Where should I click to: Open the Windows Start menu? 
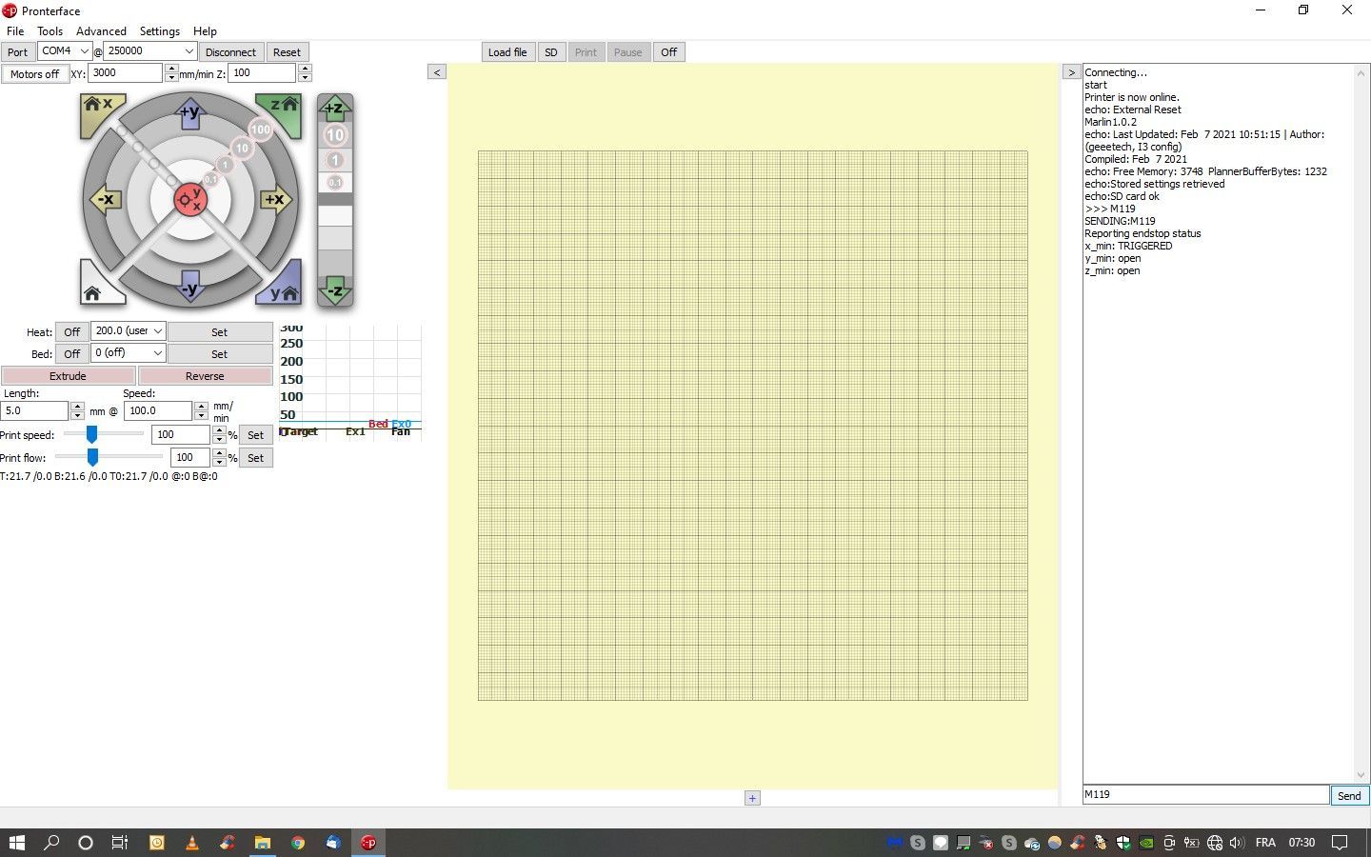(17, 843)
